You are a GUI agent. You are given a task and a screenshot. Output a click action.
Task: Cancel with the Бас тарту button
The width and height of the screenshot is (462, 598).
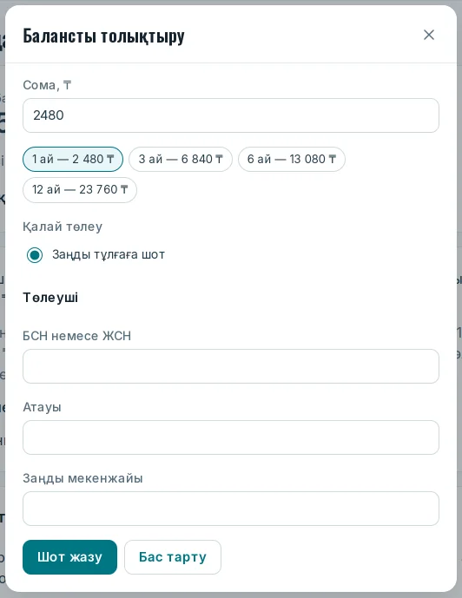[x=173, y=557]
